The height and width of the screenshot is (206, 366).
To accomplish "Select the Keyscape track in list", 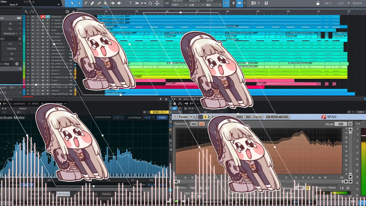I will pyautogui.click(x=56, y=40).
